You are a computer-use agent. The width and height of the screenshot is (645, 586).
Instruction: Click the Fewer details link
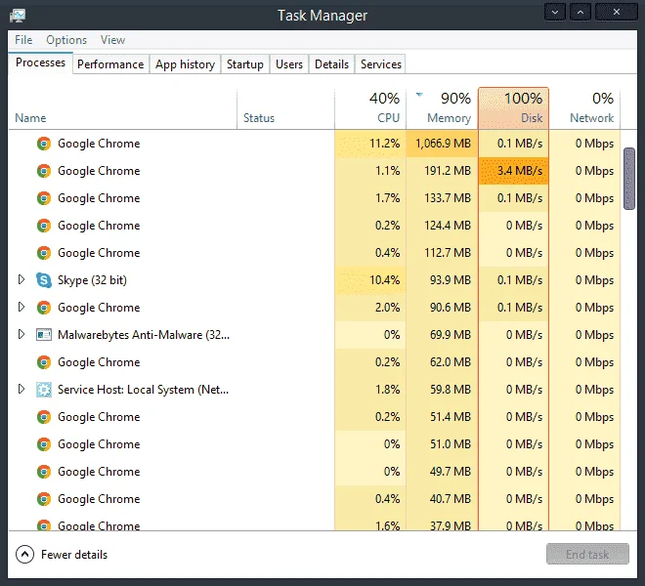(x=74, y=555)
